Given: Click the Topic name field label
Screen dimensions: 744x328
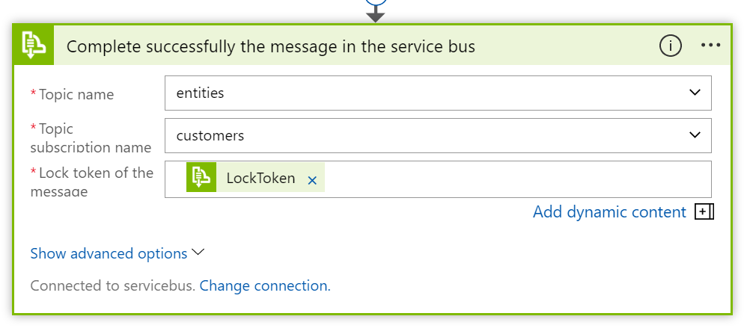Looking at the screenshot, I should (x=76, y=94).
